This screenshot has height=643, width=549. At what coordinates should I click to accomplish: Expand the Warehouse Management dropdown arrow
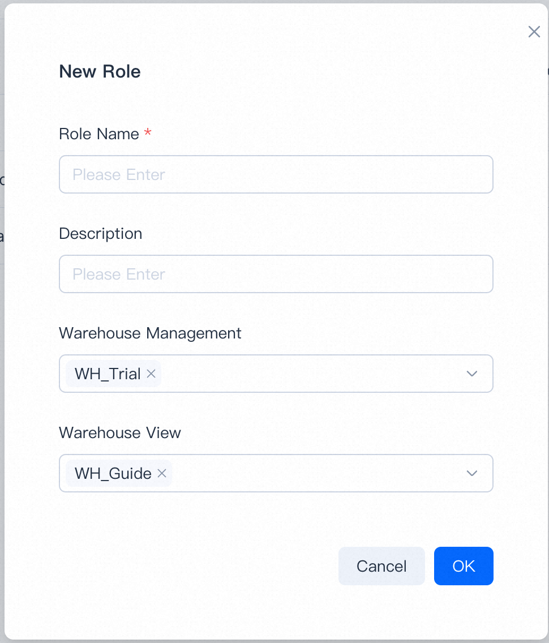[471, 374]
